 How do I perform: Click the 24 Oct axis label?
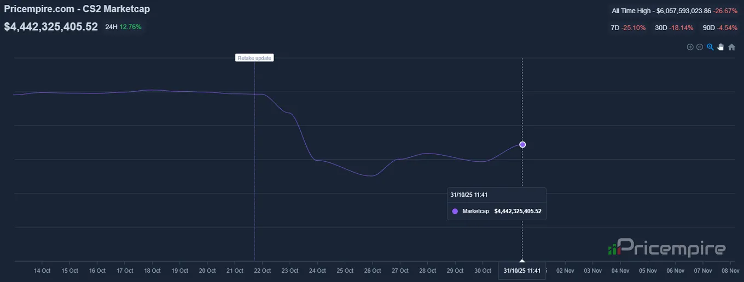317,271
